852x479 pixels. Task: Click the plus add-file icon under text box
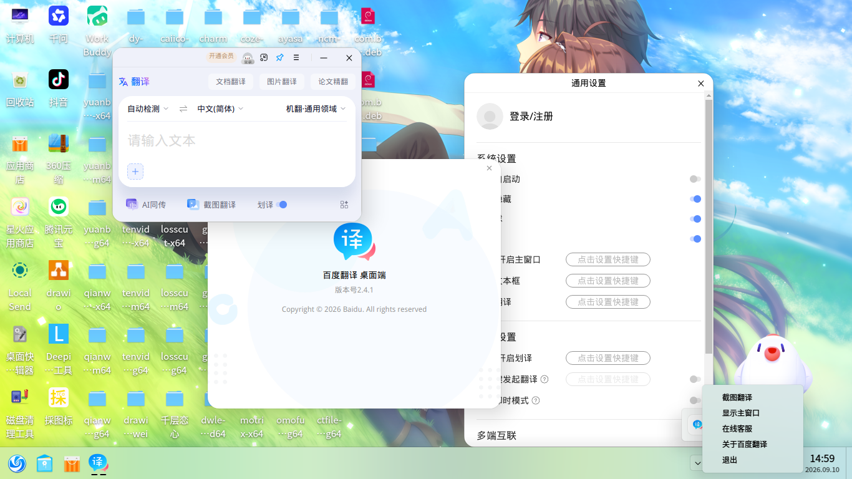(135, 172)
